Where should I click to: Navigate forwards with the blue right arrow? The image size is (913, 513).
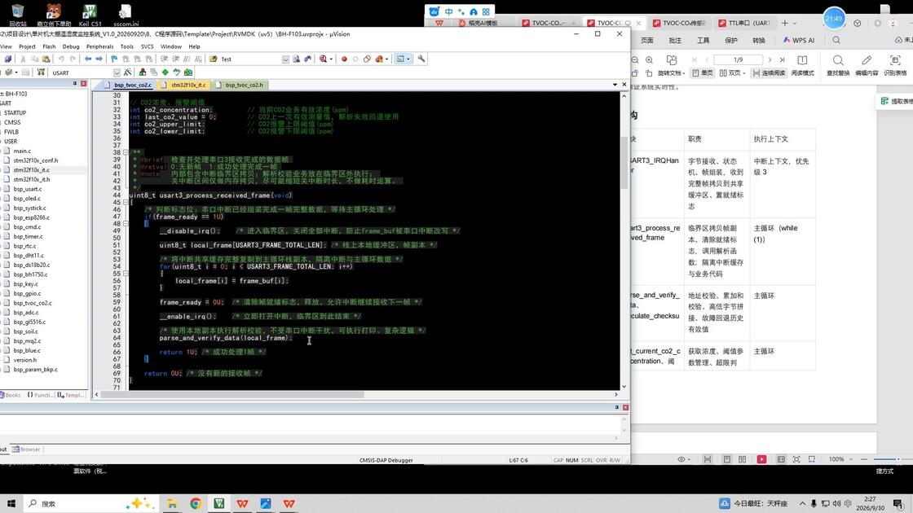(99, 59)
